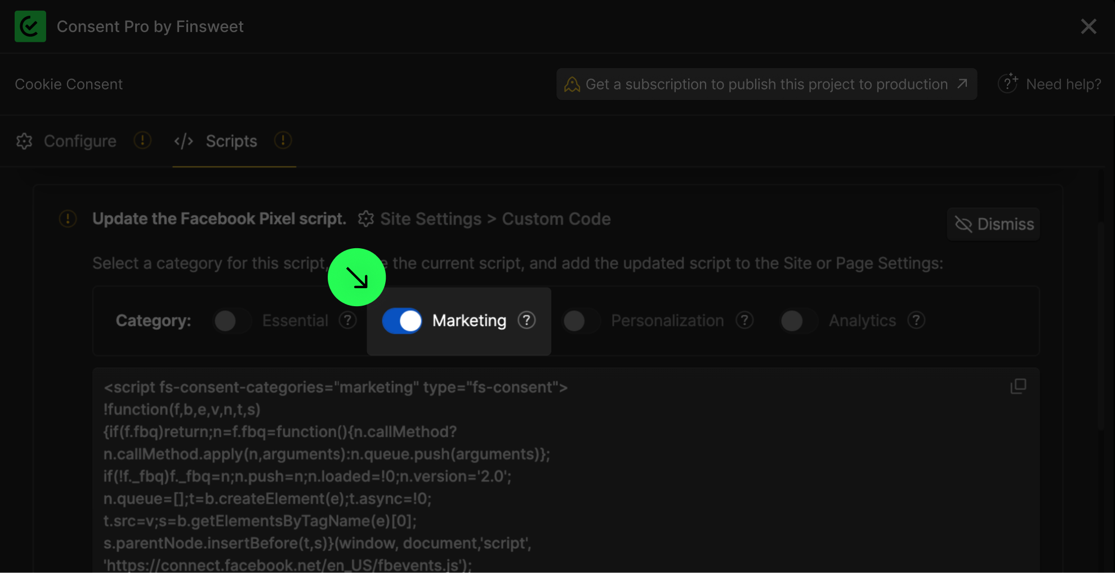Dismiss the Facebook Pixel script notice
The height and width of the screenshot is (573, 1115).
click(994, 224)
